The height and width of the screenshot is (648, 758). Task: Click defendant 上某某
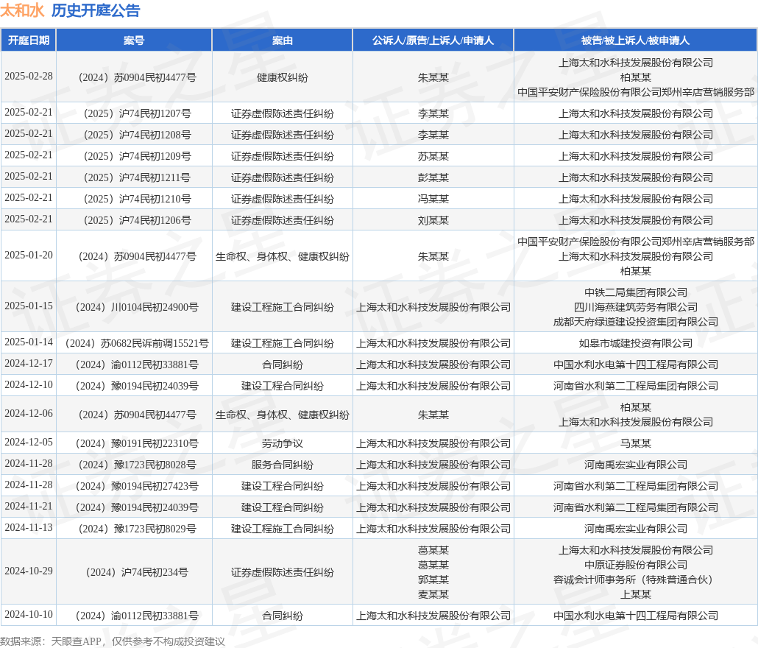click(636, 594)
